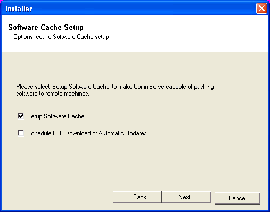Click the 'Schedule FTP Download of Automatic Updates' label
Viewport: 270px width, 212px height.
[87, 133]
